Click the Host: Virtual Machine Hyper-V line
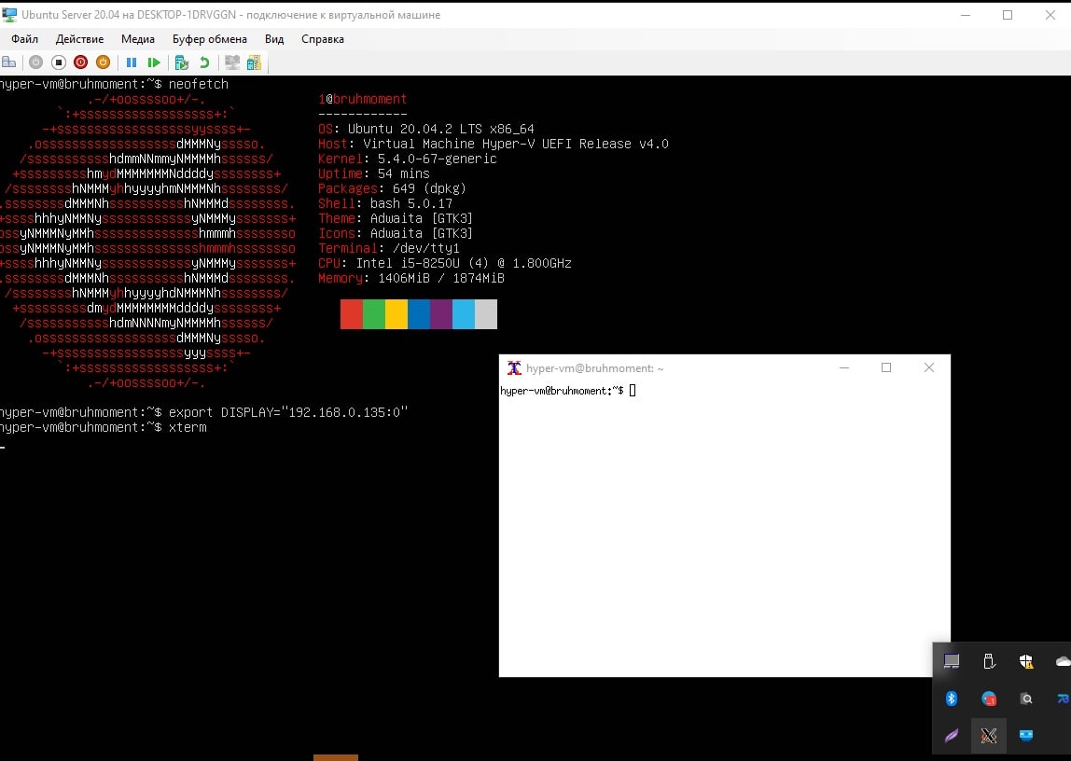Image resolution: width=1071 pixels, height=761 pixels. [494, 144]
